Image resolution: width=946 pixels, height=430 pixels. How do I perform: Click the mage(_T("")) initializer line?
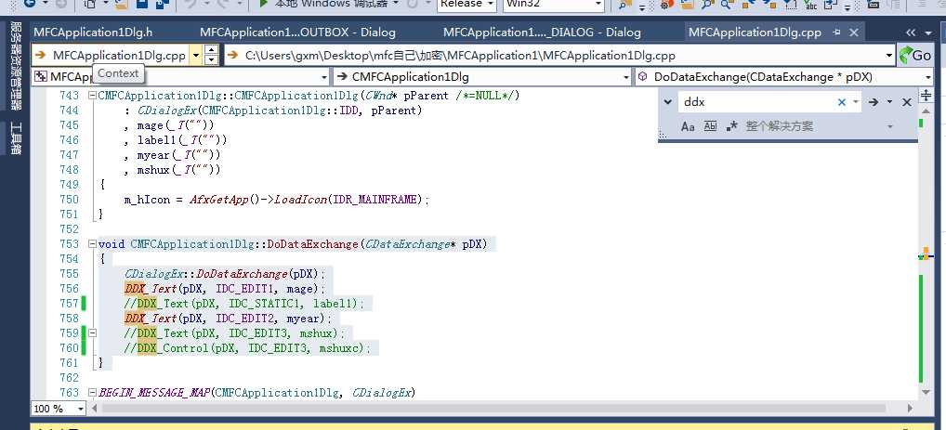[x=169, y=125]
